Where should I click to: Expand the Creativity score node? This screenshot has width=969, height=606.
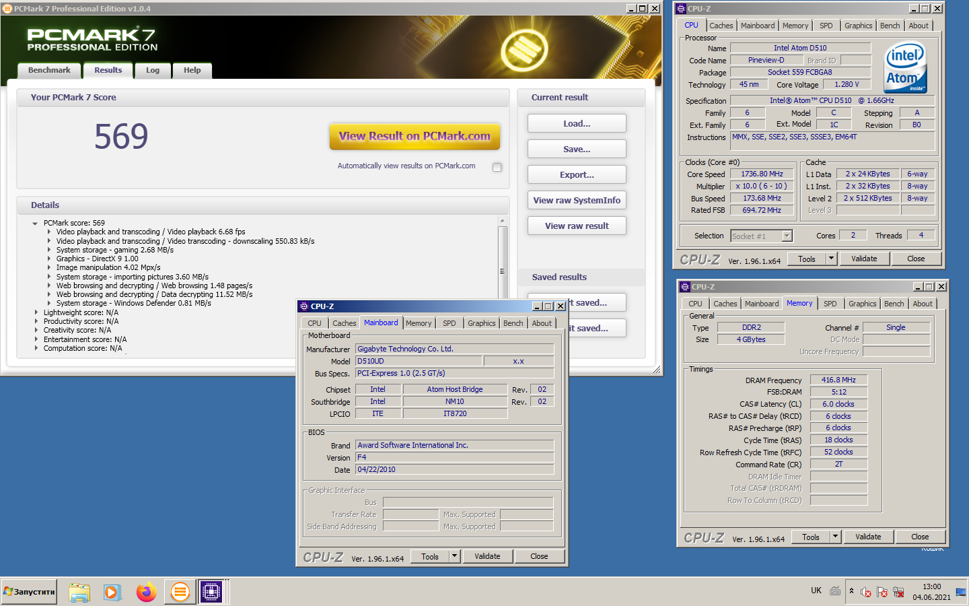click(x=36, y=330)
